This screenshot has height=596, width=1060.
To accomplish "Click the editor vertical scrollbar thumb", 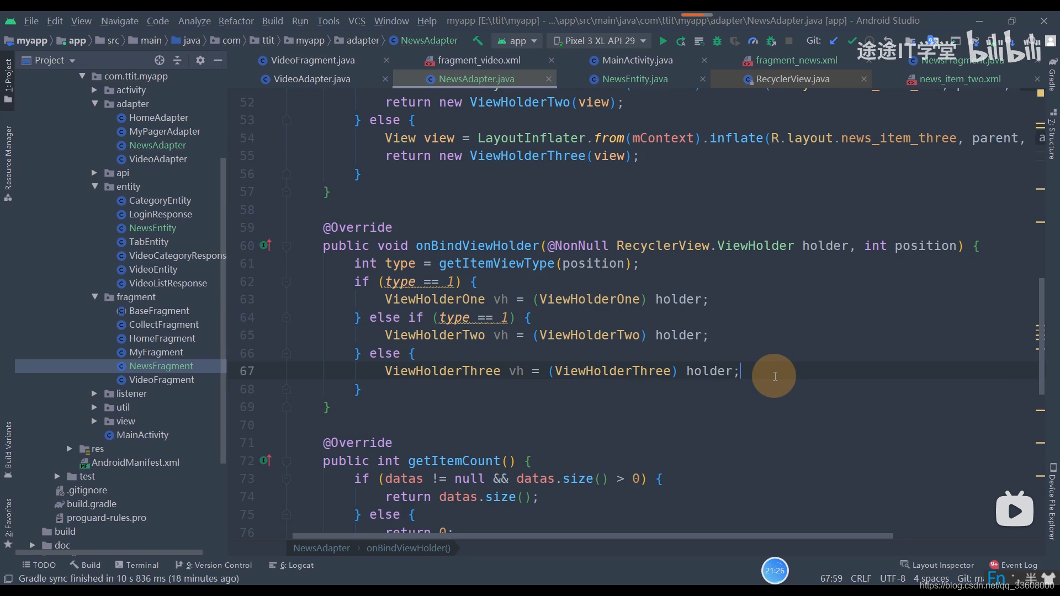I will (x=1042, y=336).
